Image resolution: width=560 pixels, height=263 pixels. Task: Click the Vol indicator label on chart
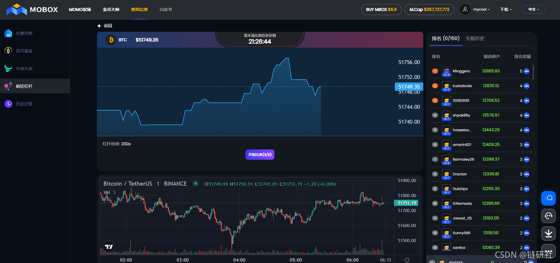(107, 192)
